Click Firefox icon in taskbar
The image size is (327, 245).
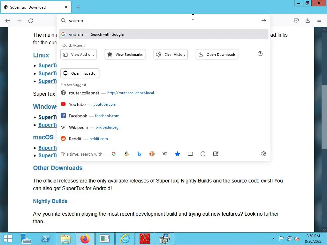pos(85,239)
